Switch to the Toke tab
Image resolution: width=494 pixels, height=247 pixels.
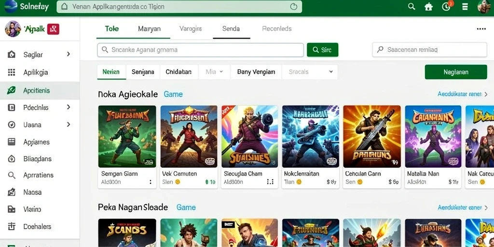click(x=112, y=28)
